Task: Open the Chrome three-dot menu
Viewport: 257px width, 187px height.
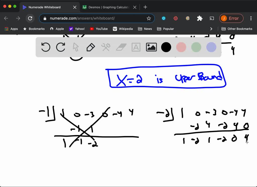Action: tap(251, 18)
